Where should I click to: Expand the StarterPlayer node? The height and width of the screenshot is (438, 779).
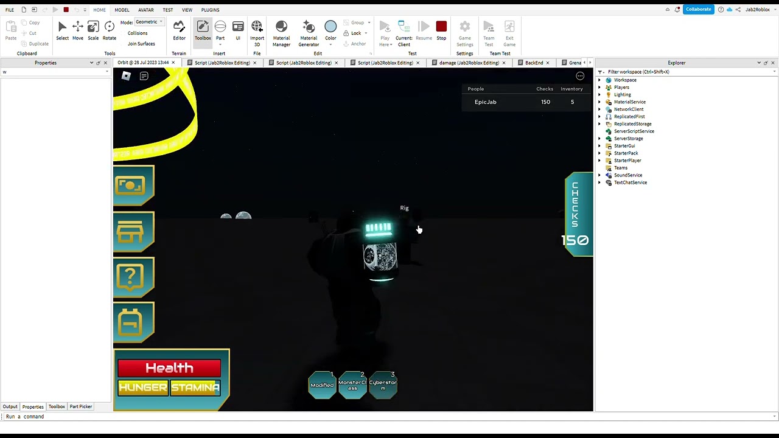[599, 161]
